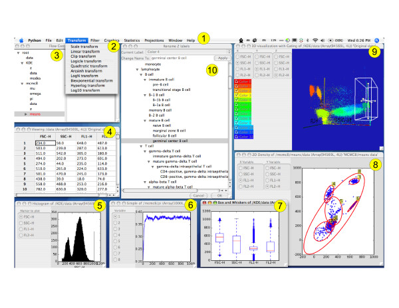This screenshot has width=399, height=308.
Task: Open the Filter menu
Action: coord(95,40)
